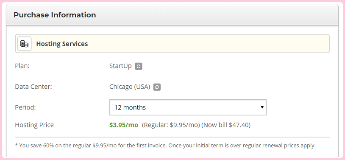This screenshot has height=160, width=345.
Task: Click the 12 months text in the selector
Action: click(x=130, y=107)
